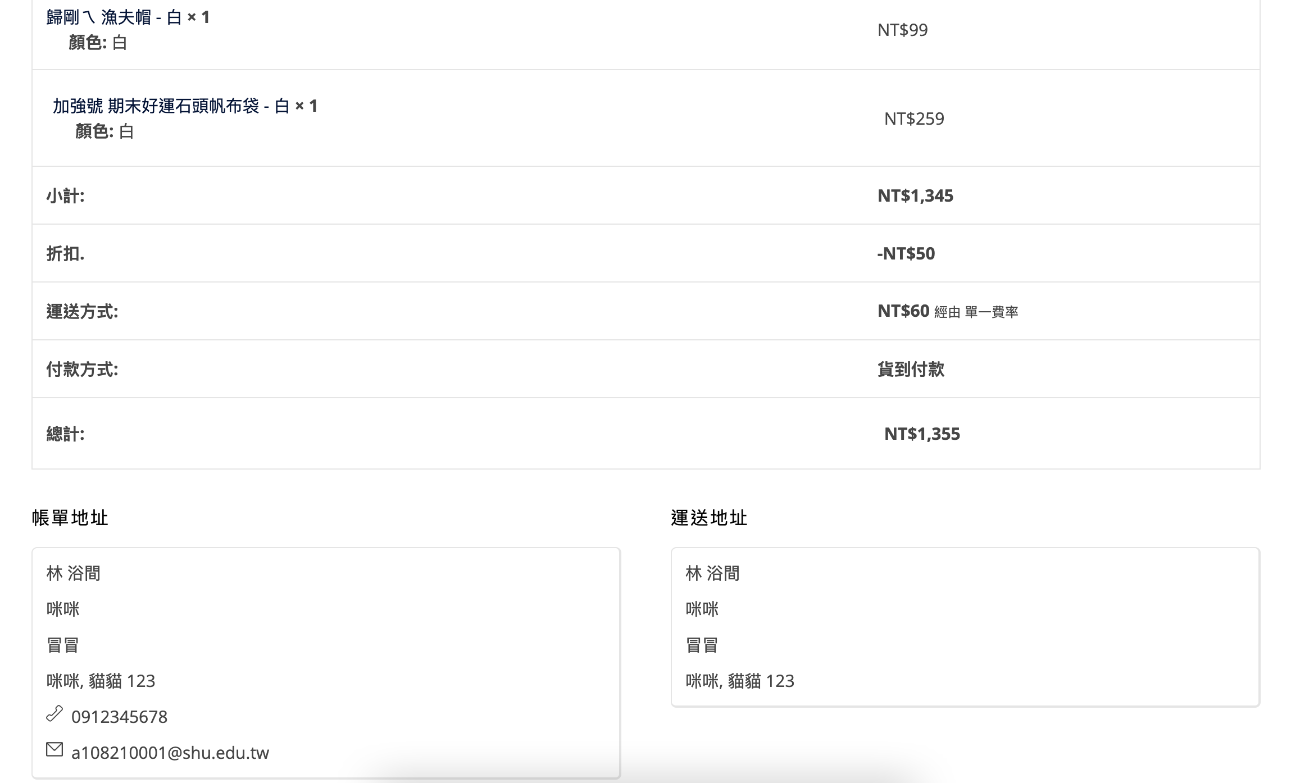Click the discount value -NT$50
Viewport: 1291px width, 783px height.
tap(906, 253)
